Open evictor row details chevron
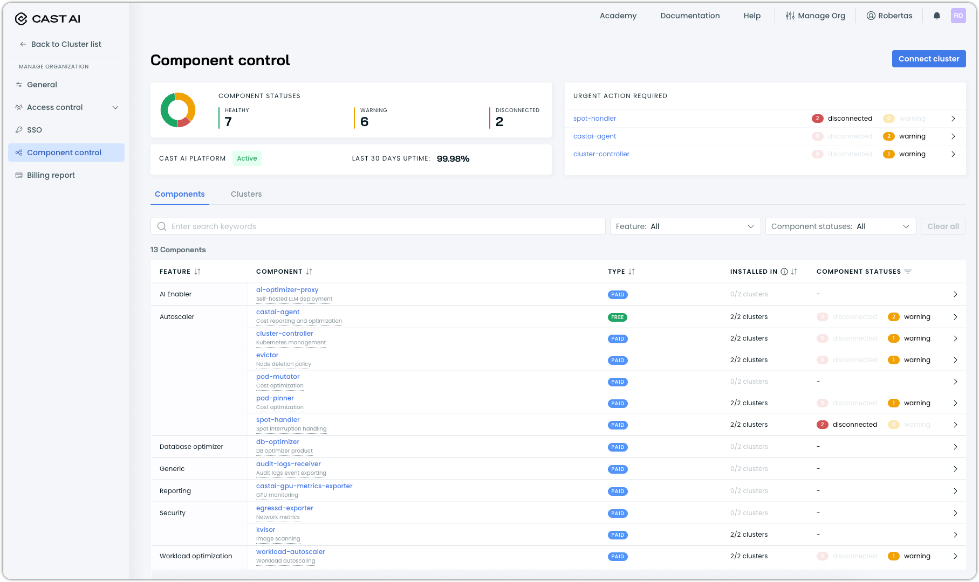 point(955,360)
